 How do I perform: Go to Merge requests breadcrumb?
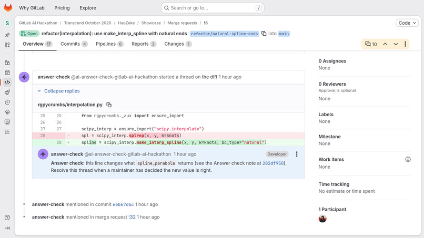point(182,23)
